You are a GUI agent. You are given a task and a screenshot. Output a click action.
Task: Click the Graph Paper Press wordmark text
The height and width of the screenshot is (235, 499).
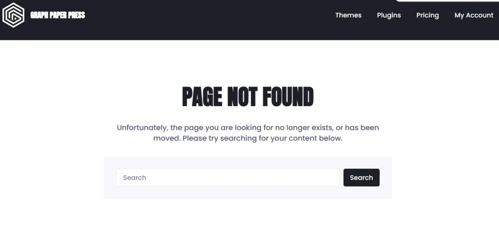58,15
